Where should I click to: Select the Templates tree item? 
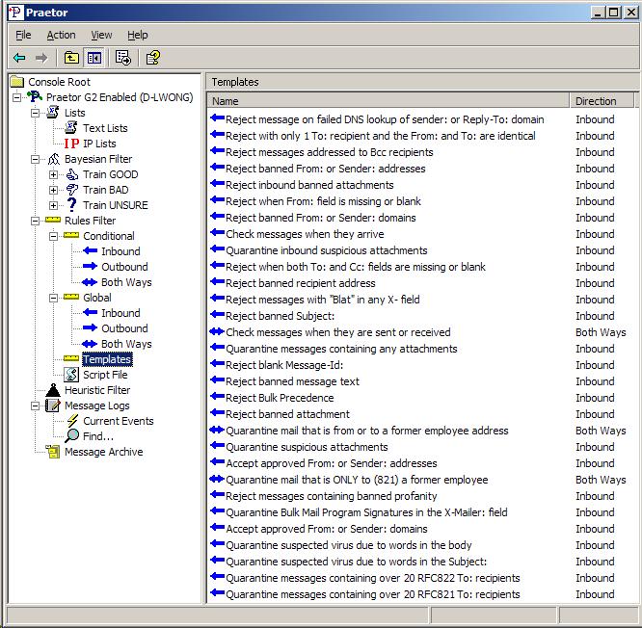(x=107, y=359)
